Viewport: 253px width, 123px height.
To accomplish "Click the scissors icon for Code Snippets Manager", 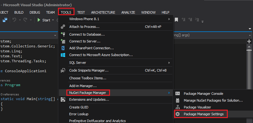I will [63, 70].
